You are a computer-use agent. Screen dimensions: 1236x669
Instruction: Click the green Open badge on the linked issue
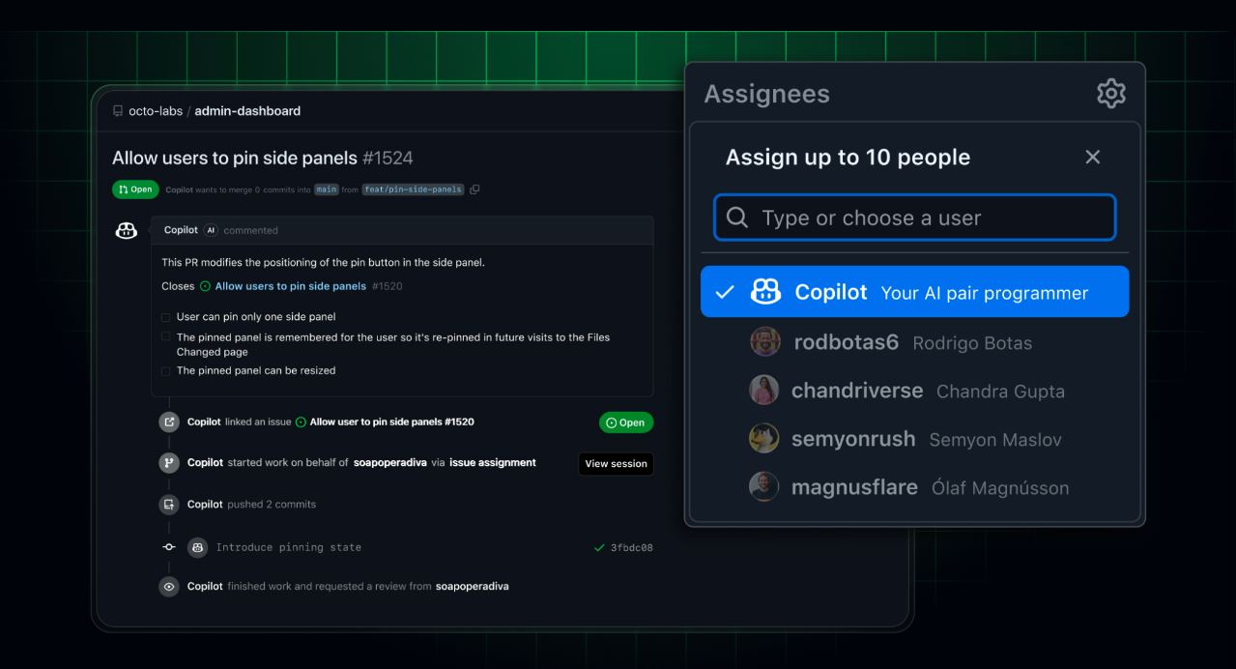click(x=626, y=422)
